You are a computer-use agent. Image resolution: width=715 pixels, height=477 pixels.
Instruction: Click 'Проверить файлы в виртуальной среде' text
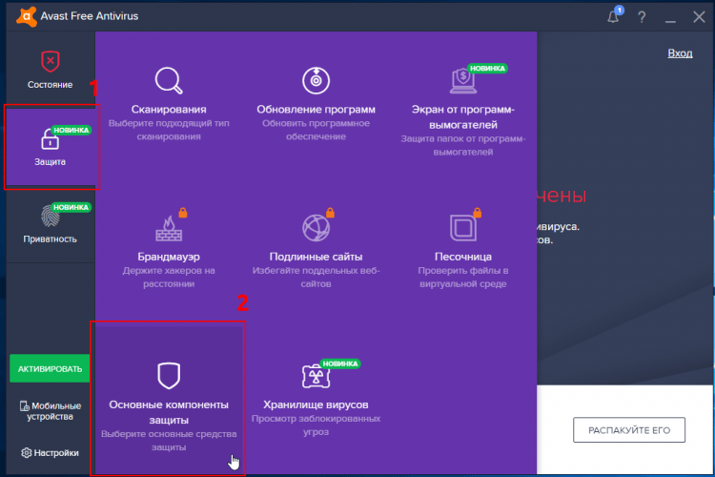point(462,277)
